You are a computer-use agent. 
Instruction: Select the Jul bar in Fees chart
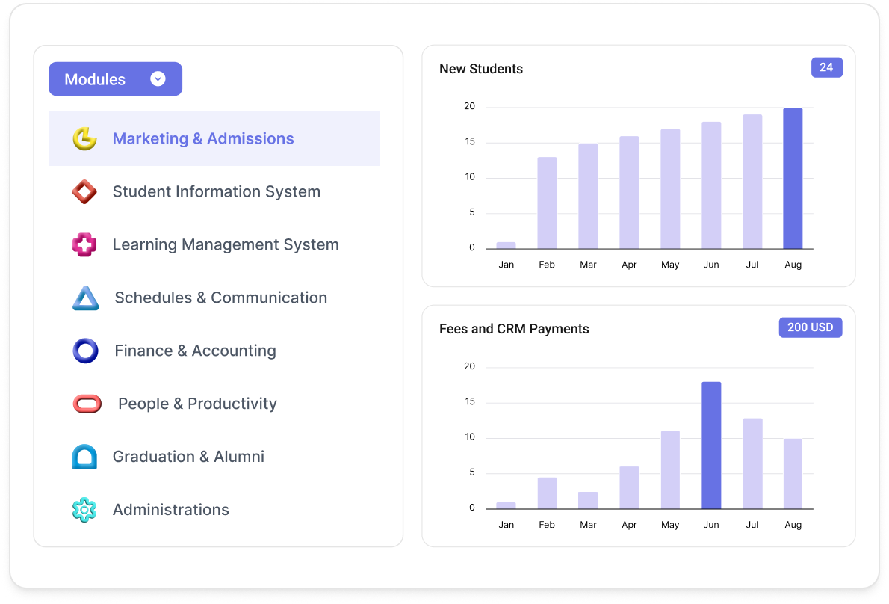click(752, 463)
